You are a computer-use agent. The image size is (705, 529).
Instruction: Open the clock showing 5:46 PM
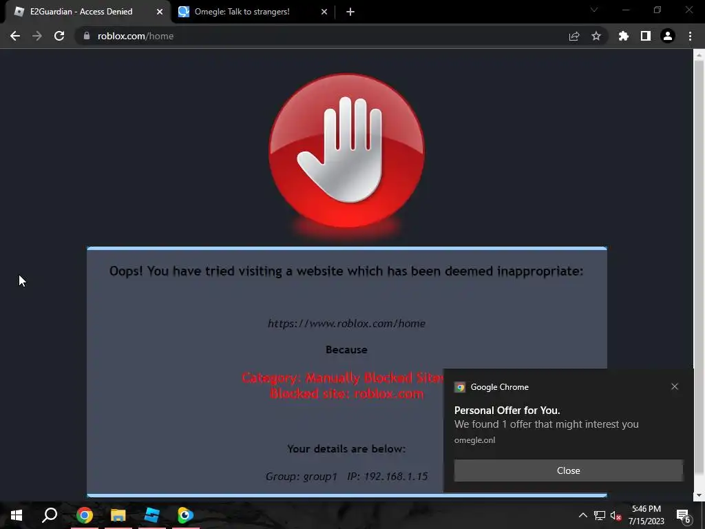pyautogui.click(x=646, y=515)
